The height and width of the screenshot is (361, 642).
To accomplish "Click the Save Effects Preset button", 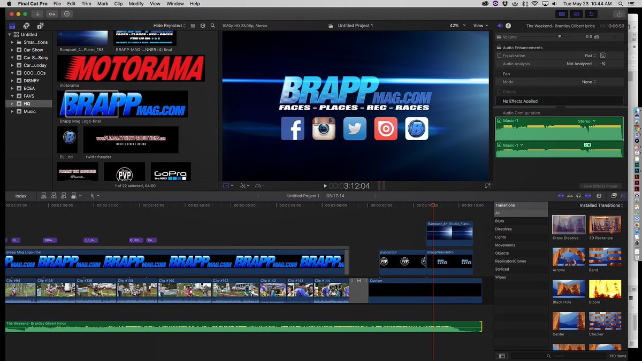I will (x=600, y=186).
